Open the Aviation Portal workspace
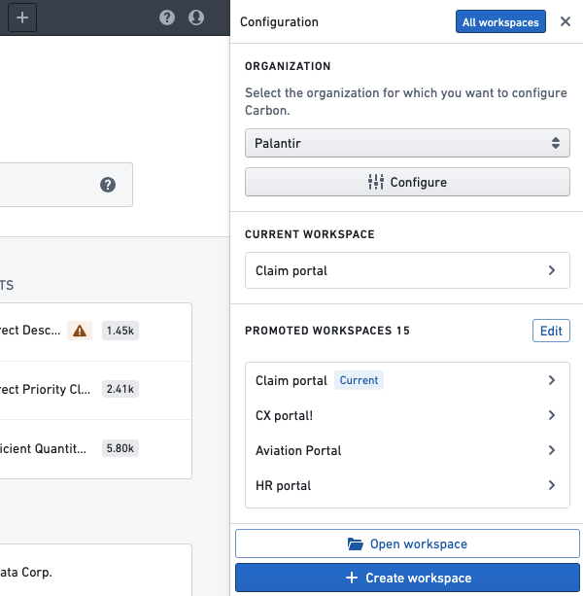583x596 pixels. point(407,450)
